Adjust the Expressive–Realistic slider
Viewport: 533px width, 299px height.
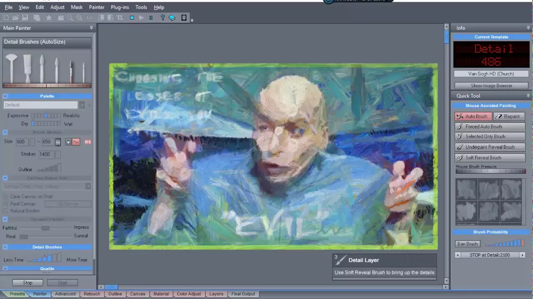(x=46, y=115)
